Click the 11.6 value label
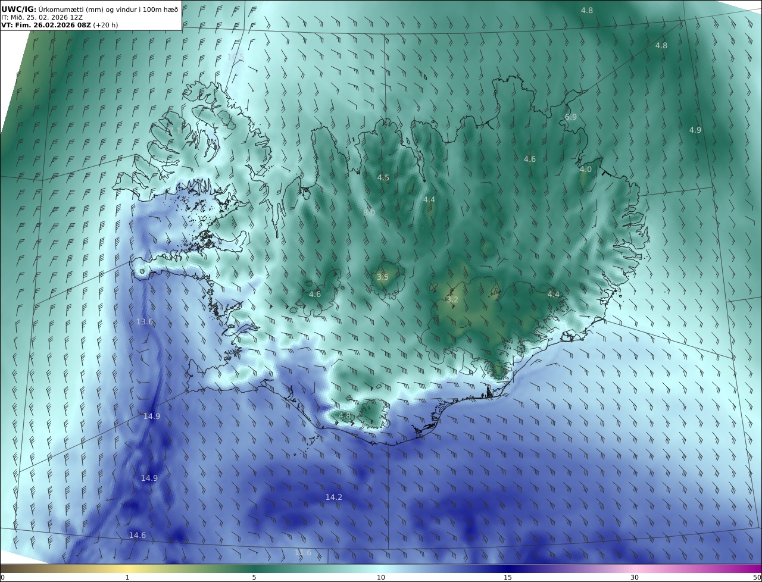The image size is (762, 582). coord(303,552)
